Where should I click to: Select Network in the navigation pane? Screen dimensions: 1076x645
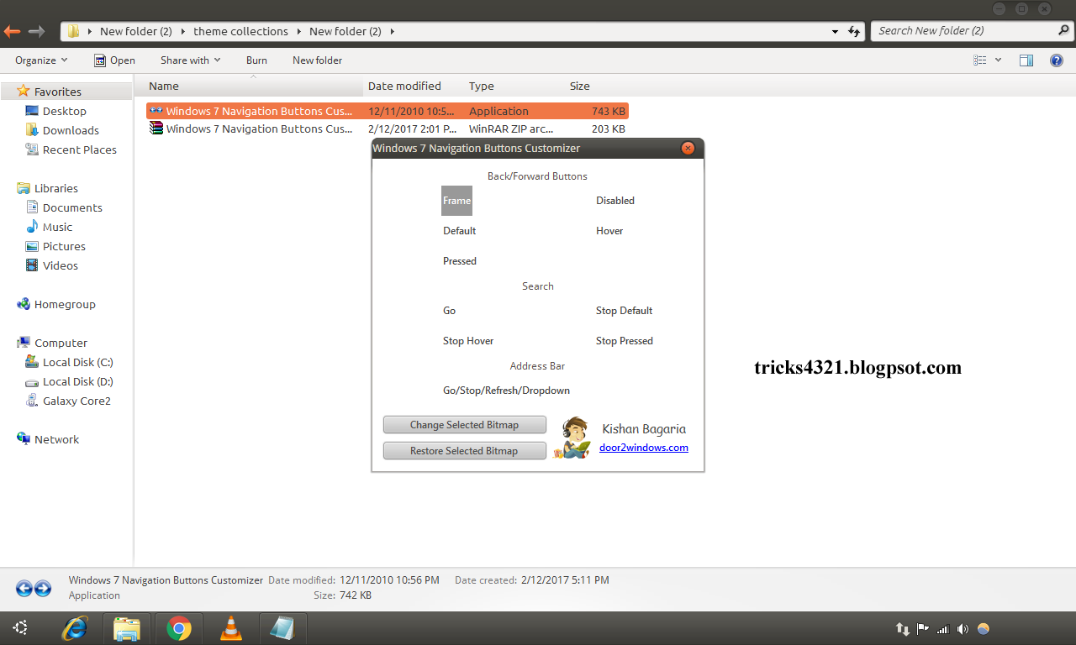coord(56,439)
